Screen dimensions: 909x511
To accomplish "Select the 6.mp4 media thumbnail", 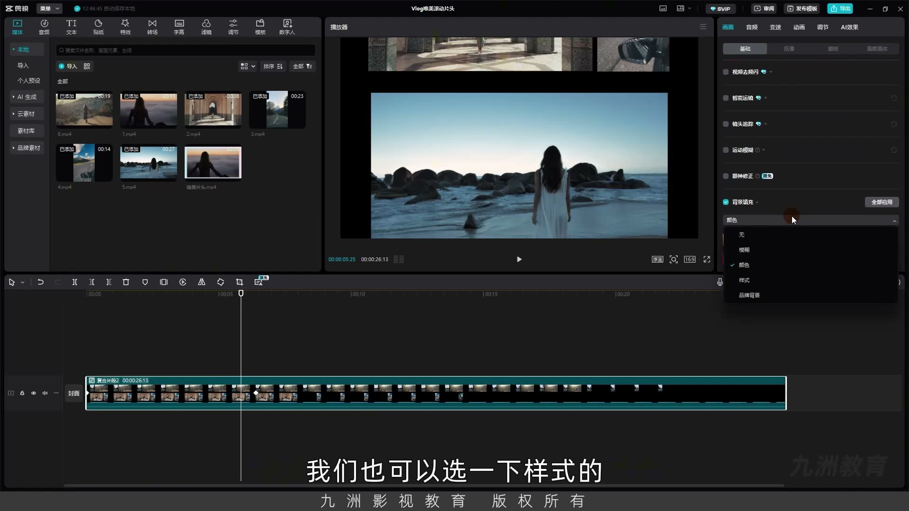I will click(x=84, y=109).
